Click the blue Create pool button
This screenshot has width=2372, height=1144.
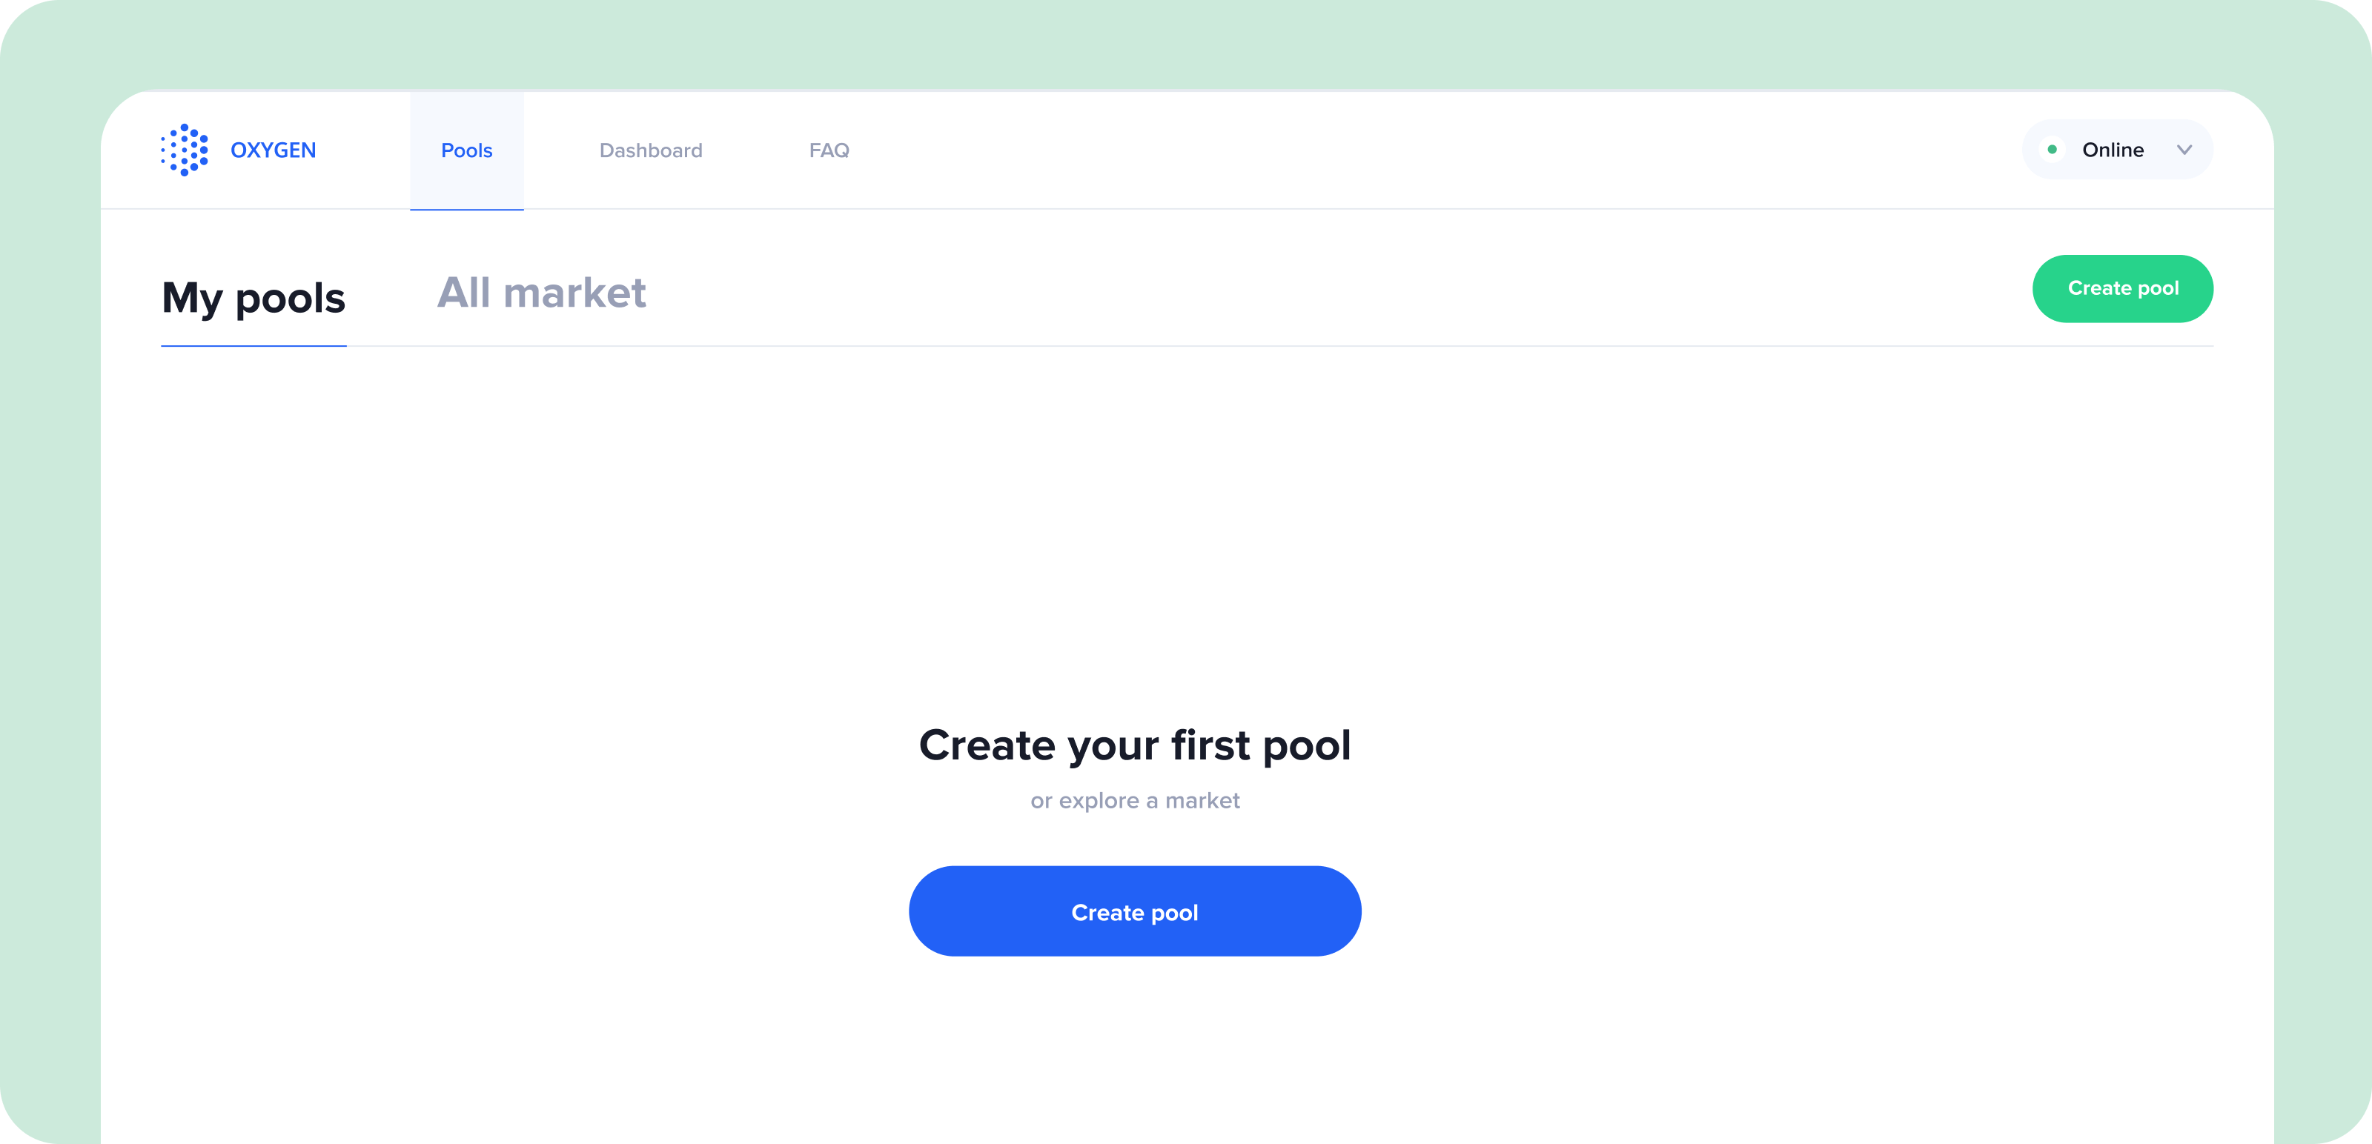point(1134,911)
